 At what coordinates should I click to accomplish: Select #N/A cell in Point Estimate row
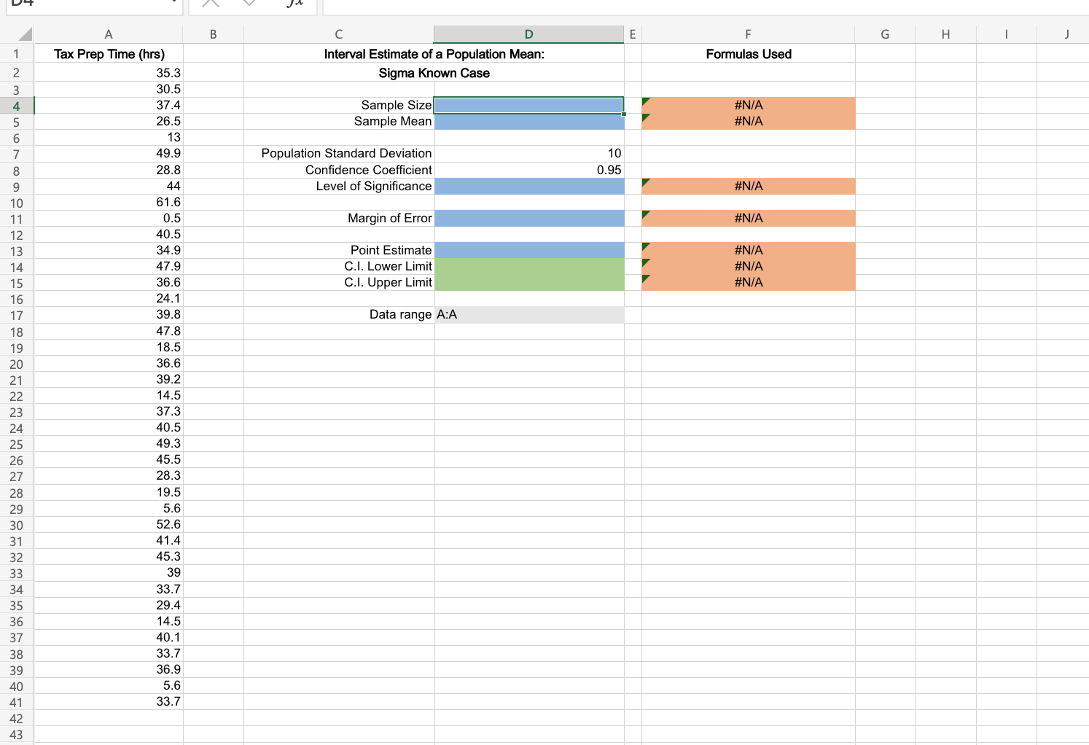pos(749,250)
